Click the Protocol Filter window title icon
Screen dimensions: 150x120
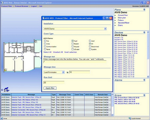43,18
